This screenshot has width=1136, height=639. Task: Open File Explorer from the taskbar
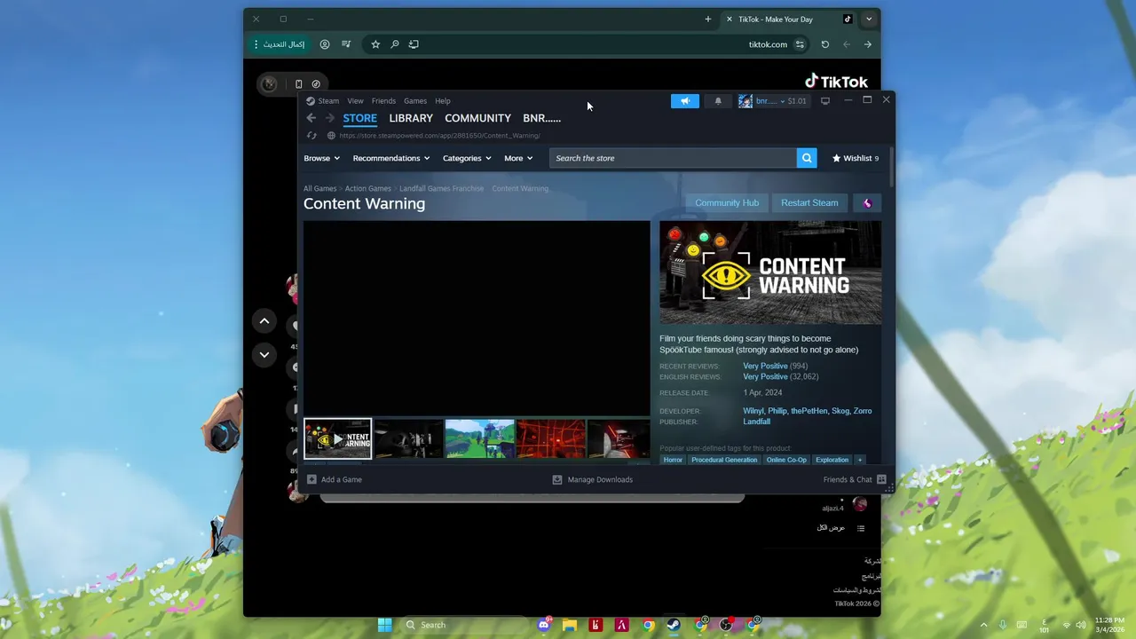pos(570,625)
